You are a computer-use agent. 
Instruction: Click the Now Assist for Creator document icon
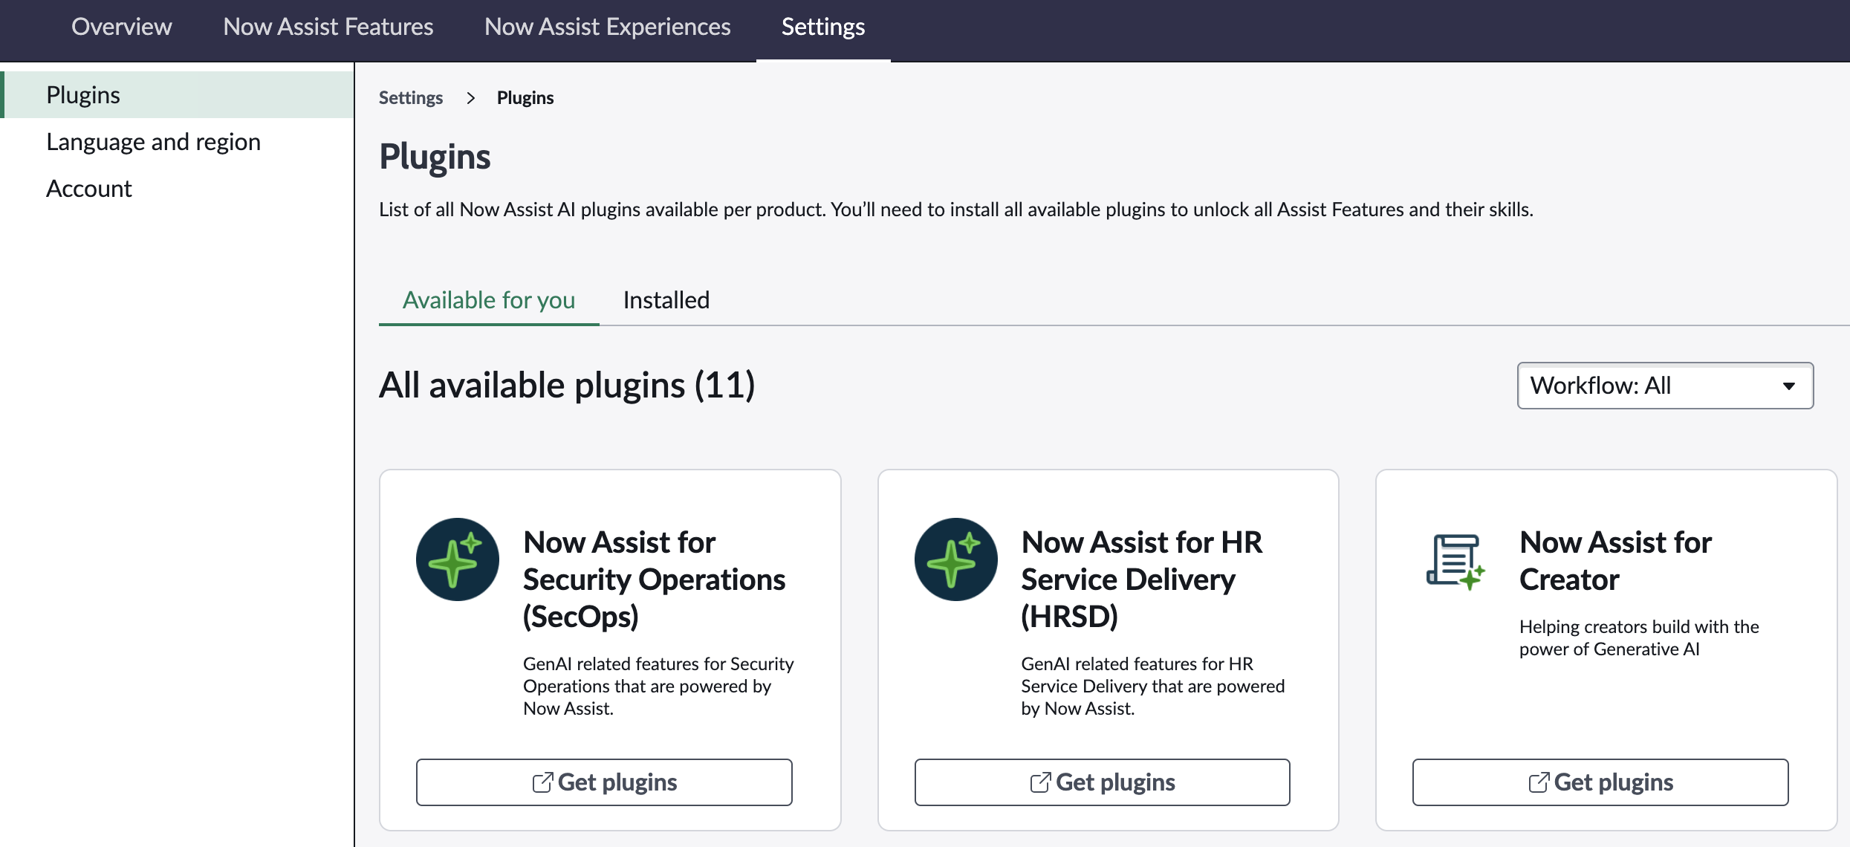tap(1455, 562)
